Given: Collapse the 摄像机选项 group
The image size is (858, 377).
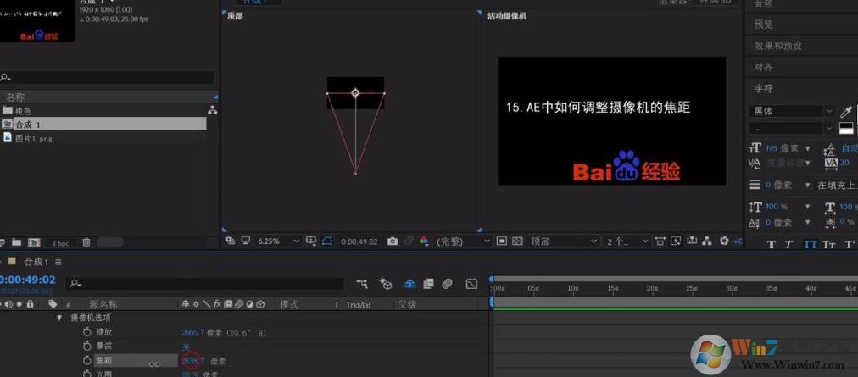Looking at the screenshot, I should tap(59, 318).
